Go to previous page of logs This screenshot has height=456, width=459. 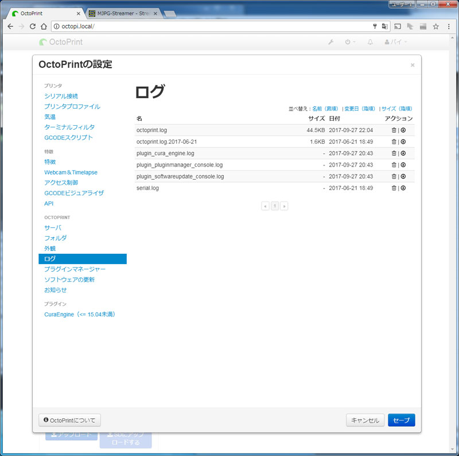[x=265, y=206]
